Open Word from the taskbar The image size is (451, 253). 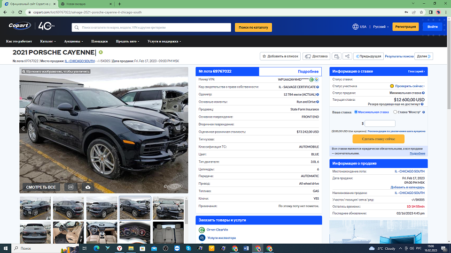click(x=246, y=248)
